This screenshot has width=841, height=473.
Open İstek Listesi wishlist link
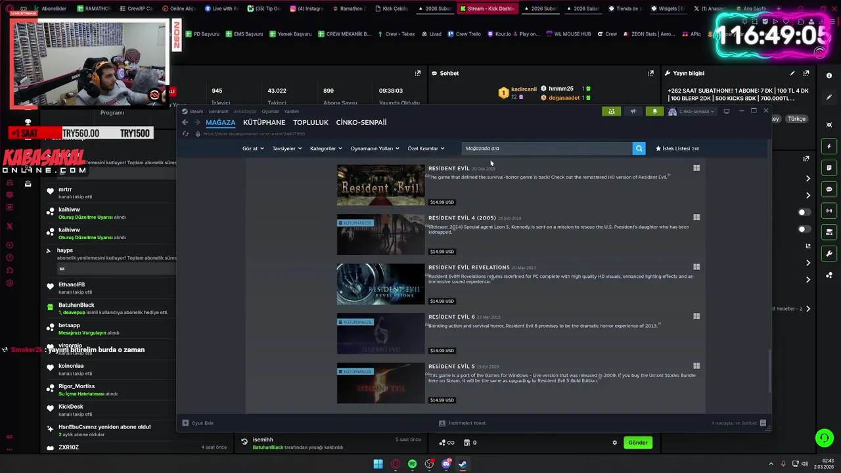(677, 148)
